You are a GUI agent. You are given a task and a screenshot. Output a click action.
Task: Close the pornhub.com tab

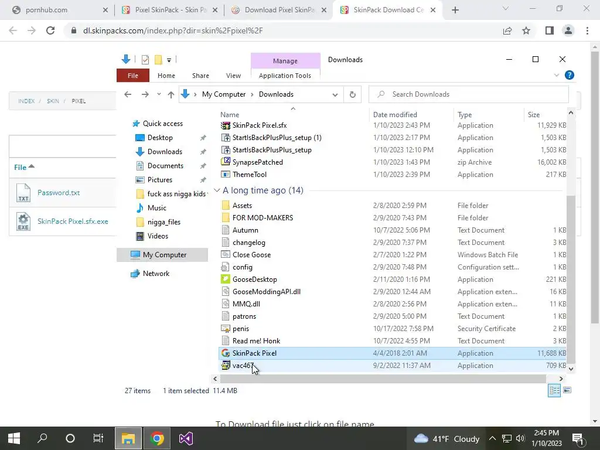pos(105,11)
